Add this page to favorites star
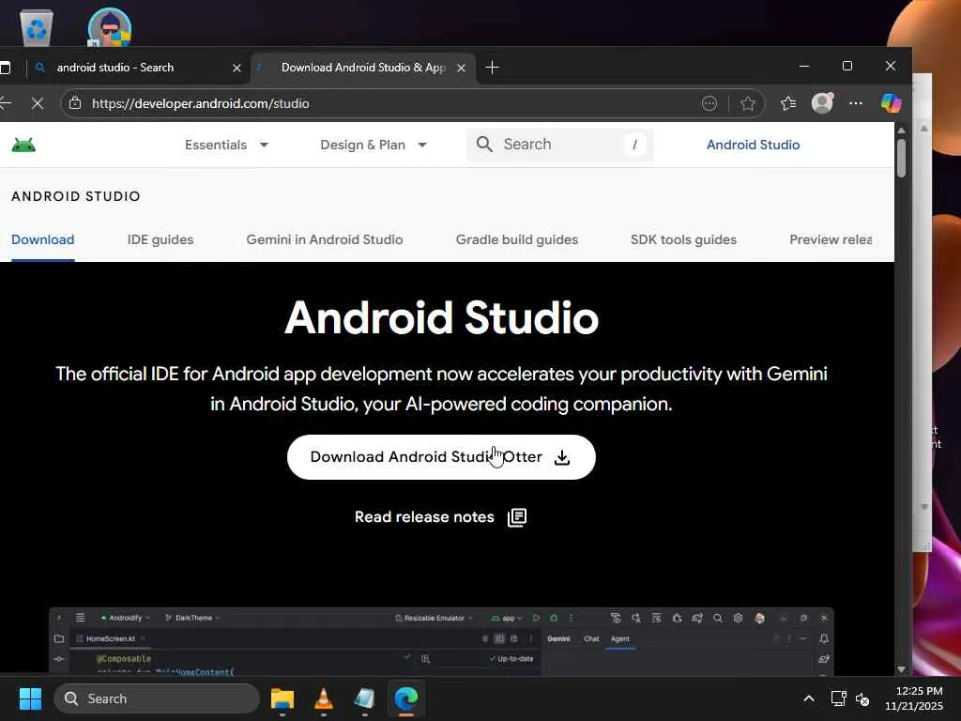Viewport: 961px width, 721px height. point(747,103)
